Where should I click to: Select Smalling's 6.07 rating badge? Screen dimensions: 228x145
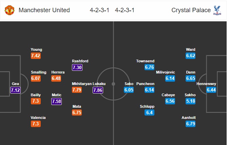pos(36,78)
